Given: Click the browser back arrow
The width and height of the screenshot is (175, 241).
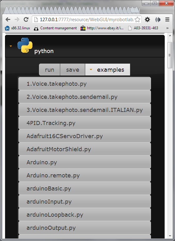Looking at the screenshot, I should pyautogui.click(x=8, y=20).
